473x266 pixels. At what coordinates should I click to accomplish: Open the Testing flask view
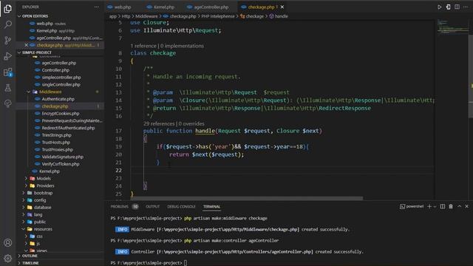[x=8, y=88]
